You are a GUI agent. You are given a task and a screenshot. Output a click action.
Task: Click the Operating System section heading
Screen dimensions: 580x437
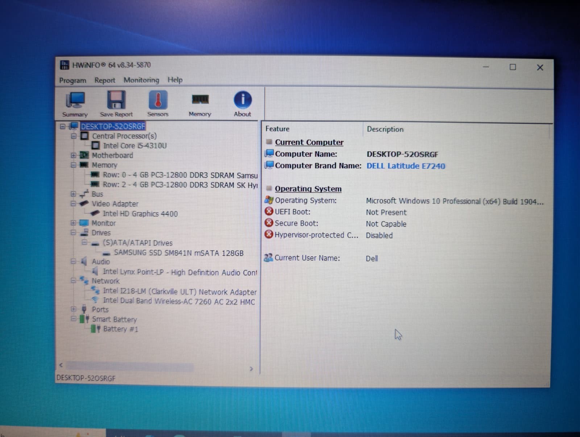(308, 189)
